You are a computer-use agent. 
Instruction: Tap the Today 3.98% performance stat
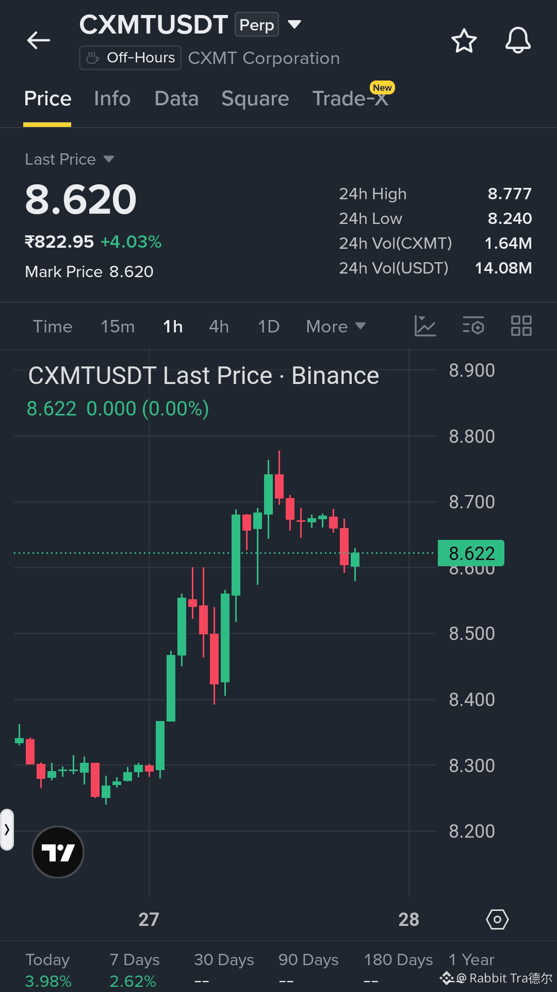coord(48,970)
